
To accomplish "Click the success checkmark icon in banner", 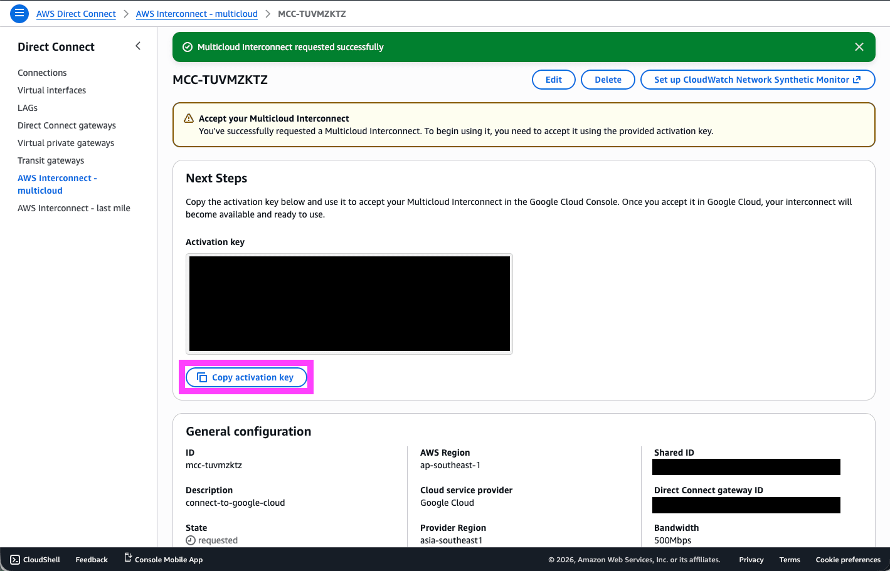I will (x=187, y=47).
